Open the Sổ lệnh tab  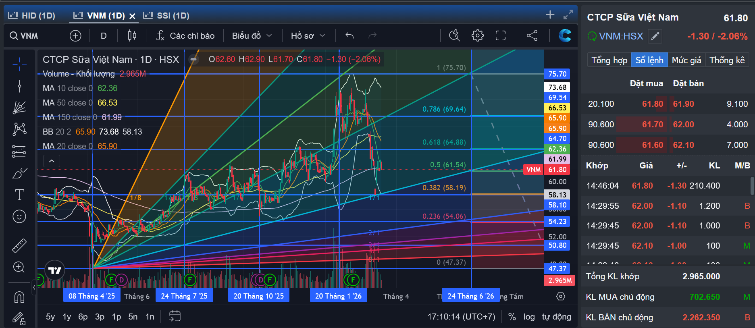click(649, 60)
